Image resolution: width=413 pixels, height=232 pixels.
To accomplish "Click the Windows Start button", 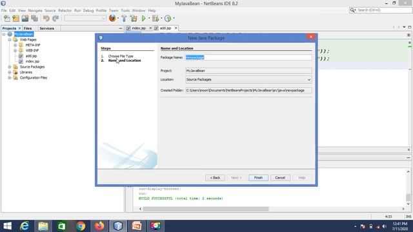I will click(7, 226).
